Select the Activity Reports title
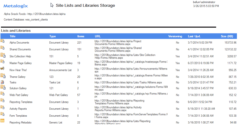This screenshot has height=126, width=239. click(18, 109)
